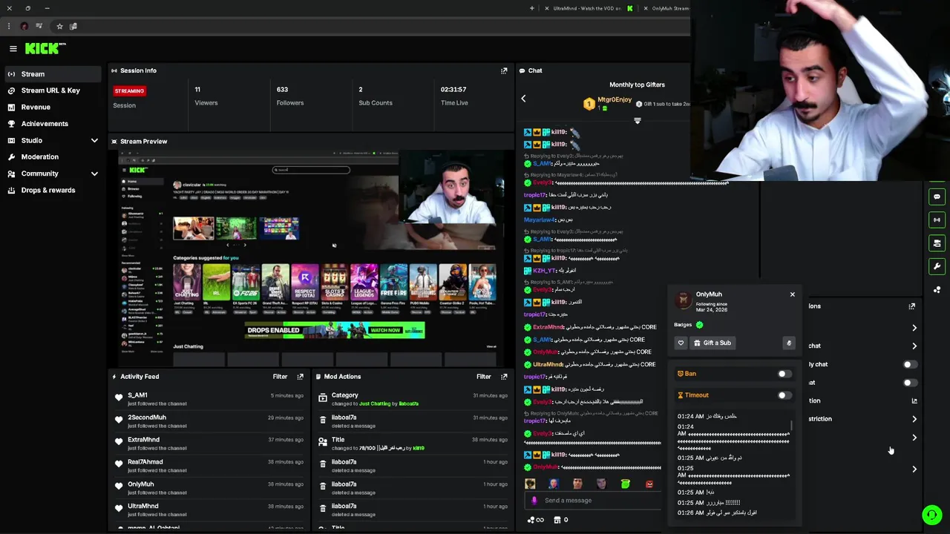Image resolution: width=950 pixels, height=534 pixels.
Task: Click the STREAMING status badge
Action: click(x=129, y=90)
